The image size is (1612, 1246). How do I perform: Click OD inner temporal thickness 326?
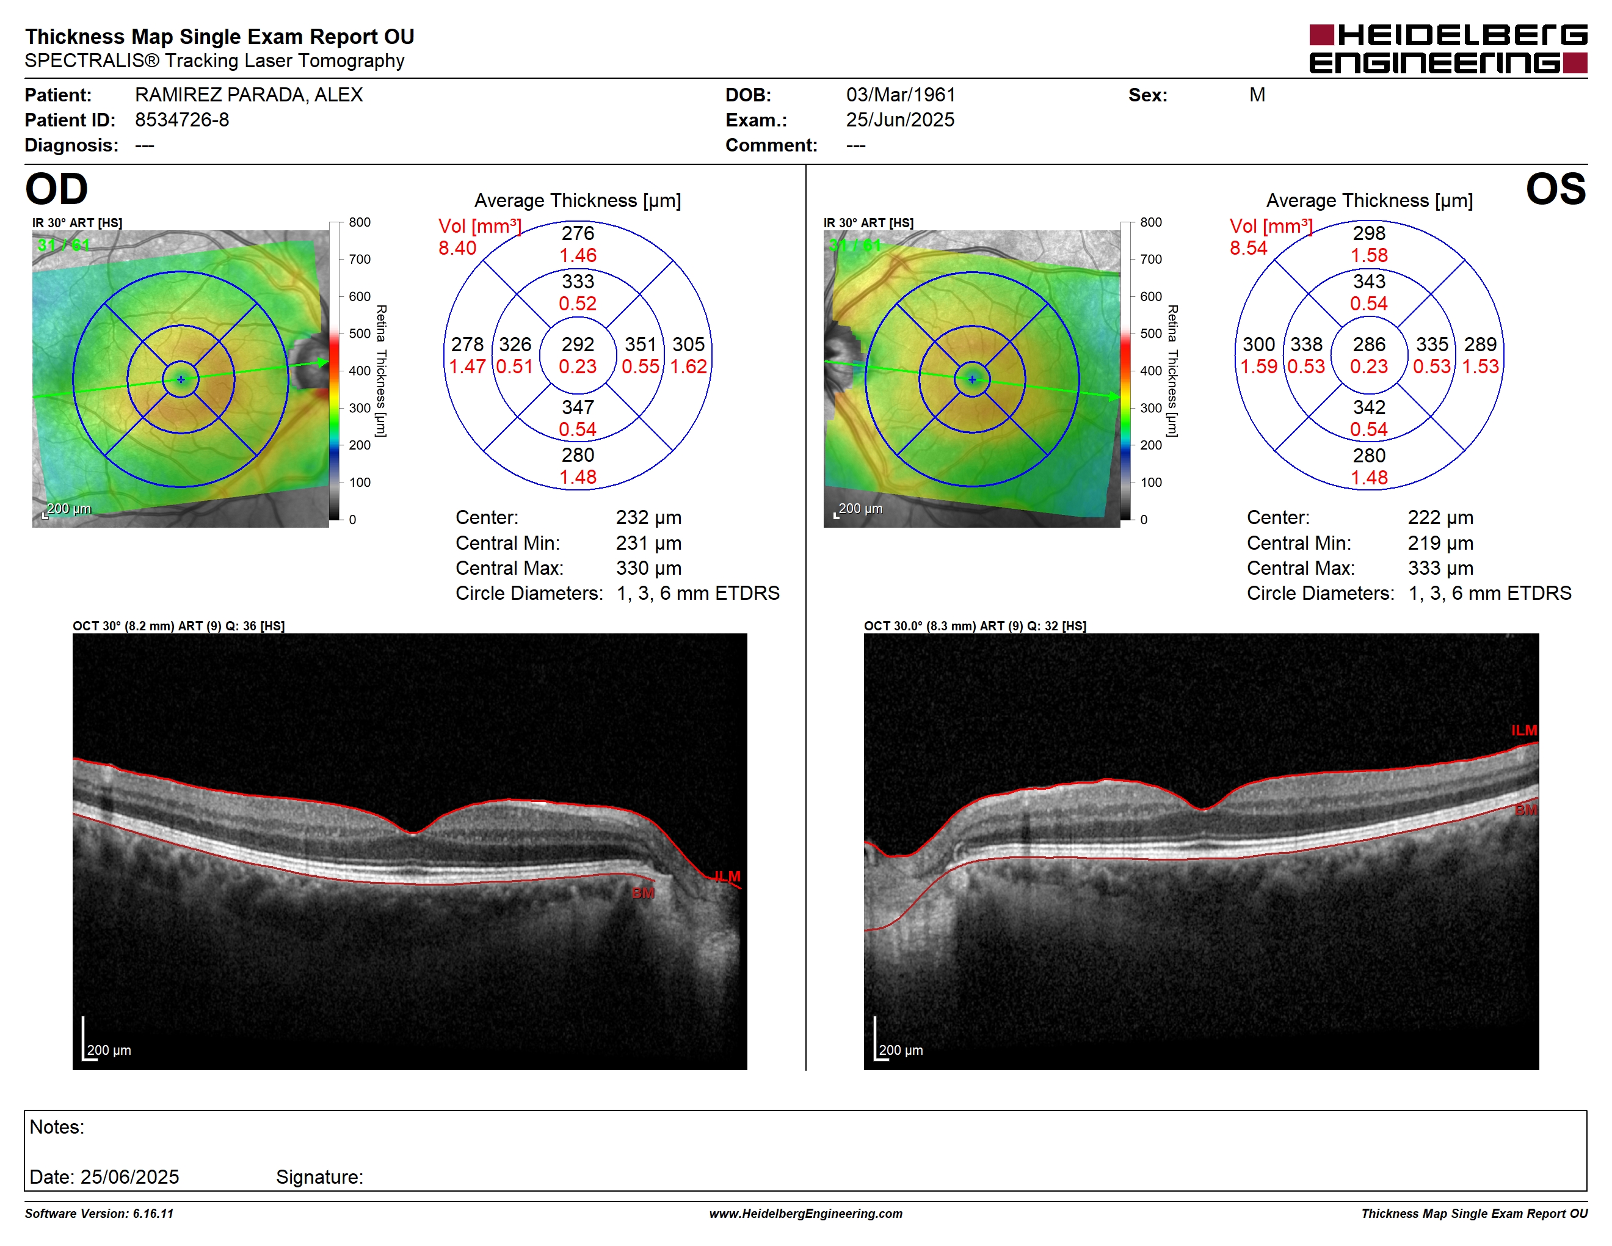click(x=515, y=344)
